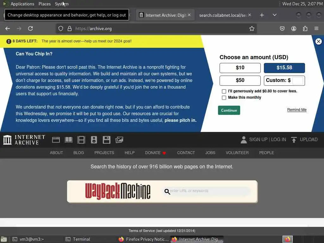The image size is (324, 243).
Task: Close the Internet Archive tab
Action: (x=189, y=15)
